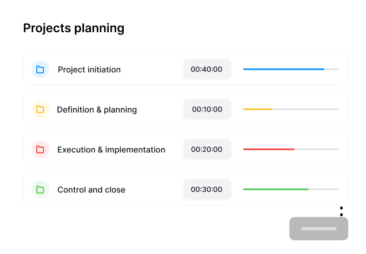Click the 00:10:00 time badge
The height and width of the screenshot is (254, 366).
coord(207,109)
